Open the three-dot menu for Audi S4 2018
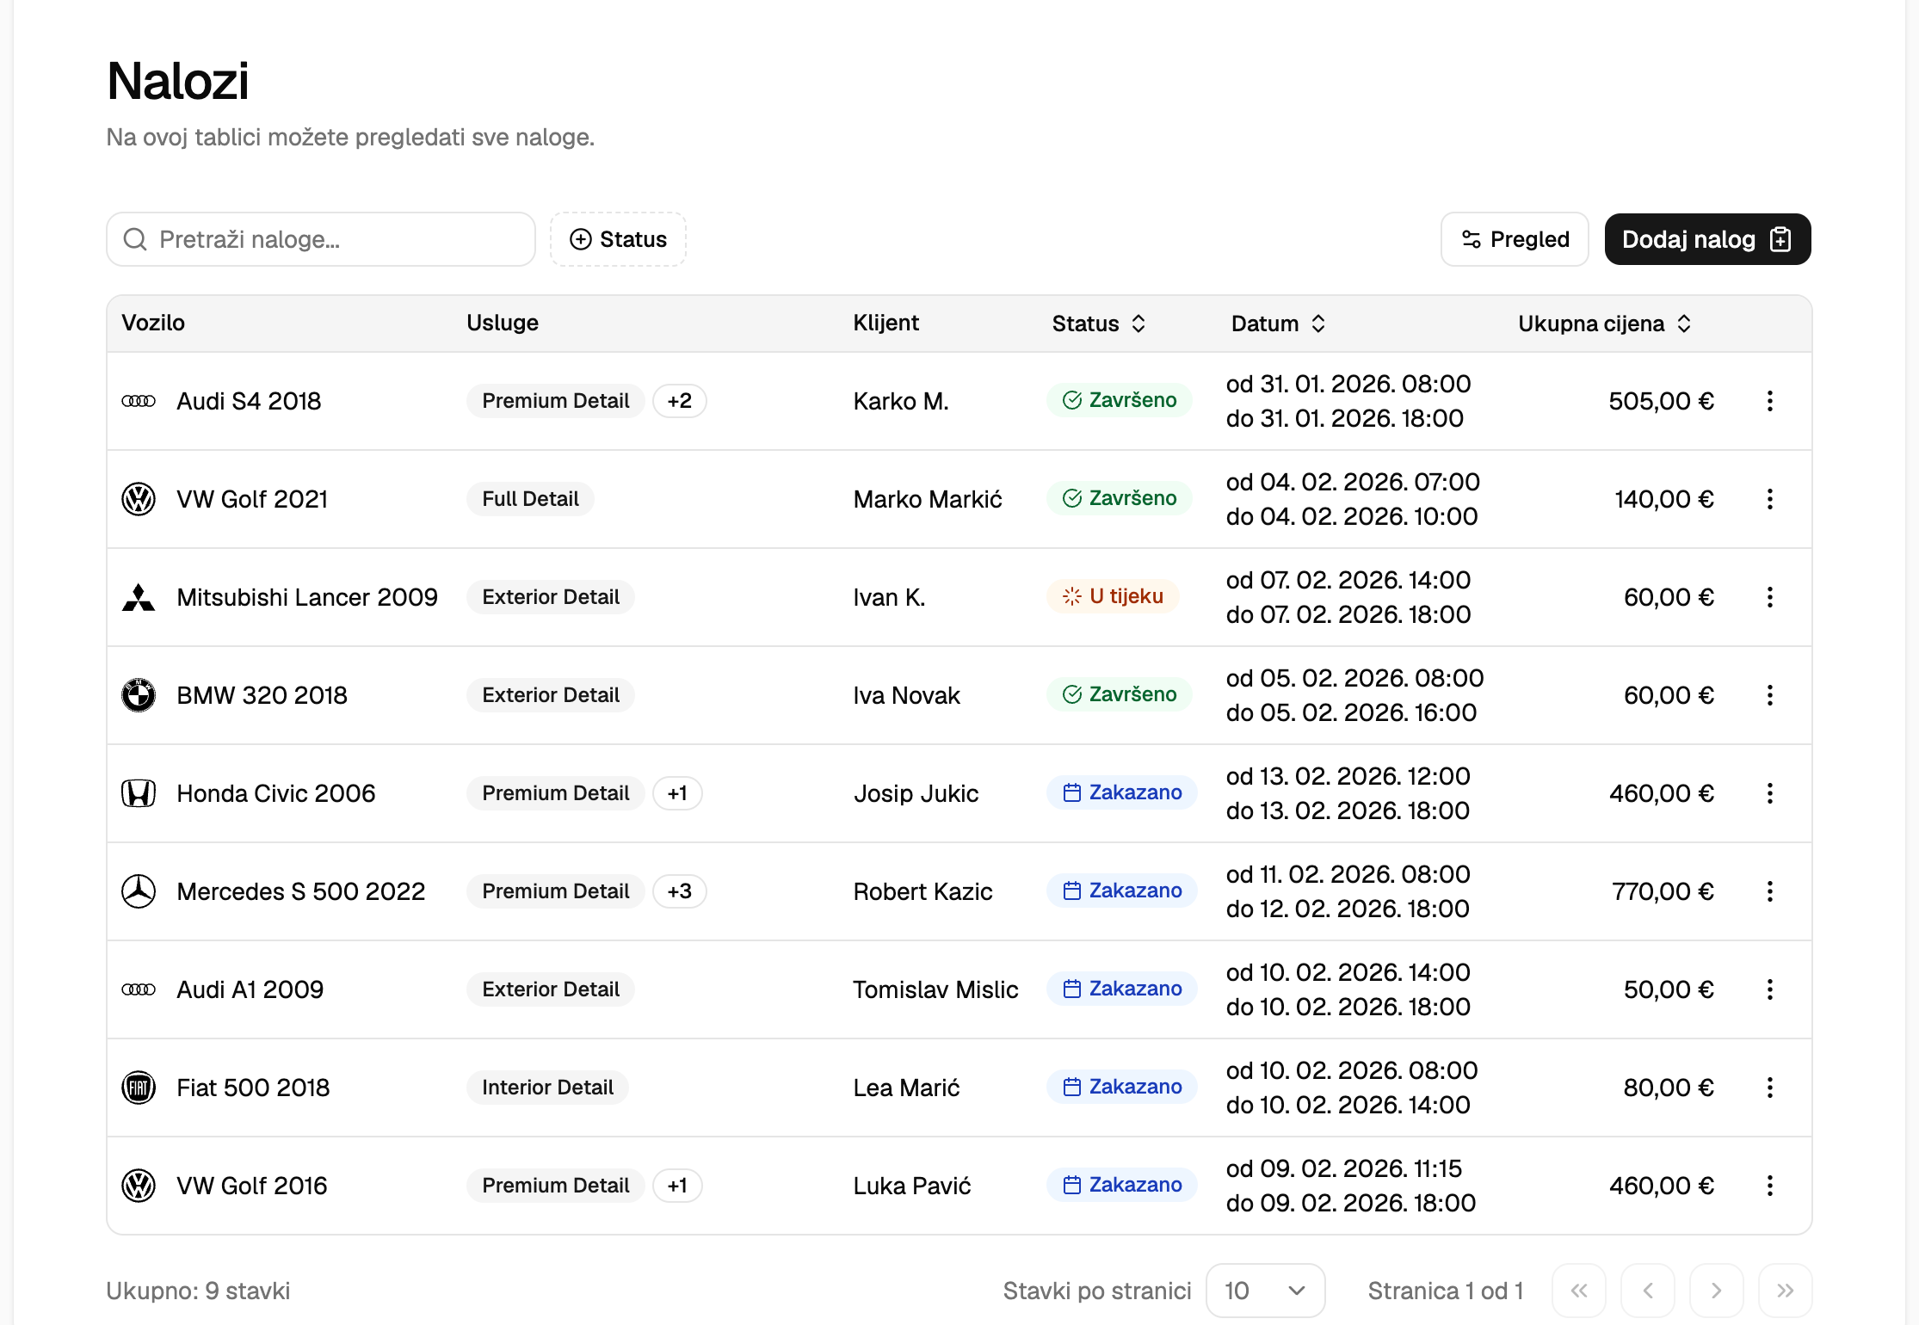The width and height of the screenshot is (1919, 1325). (1769, 401)
